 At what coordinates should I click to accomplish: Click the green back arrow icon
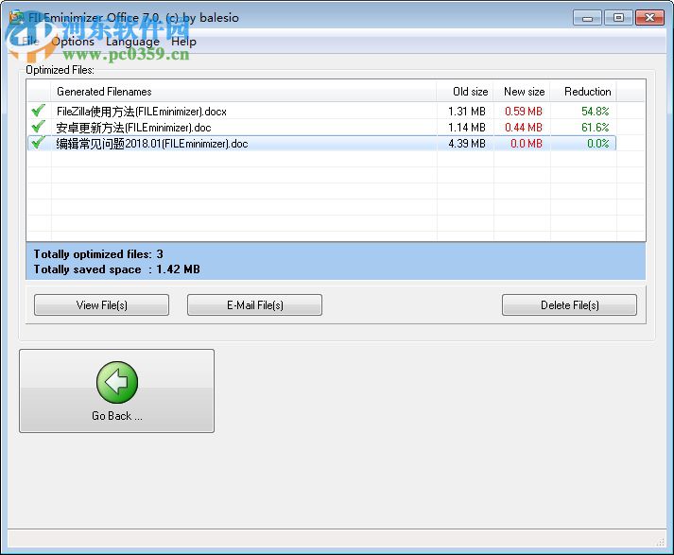coord(117,382)
